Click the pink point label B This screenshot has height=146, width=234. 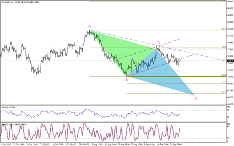126,80
